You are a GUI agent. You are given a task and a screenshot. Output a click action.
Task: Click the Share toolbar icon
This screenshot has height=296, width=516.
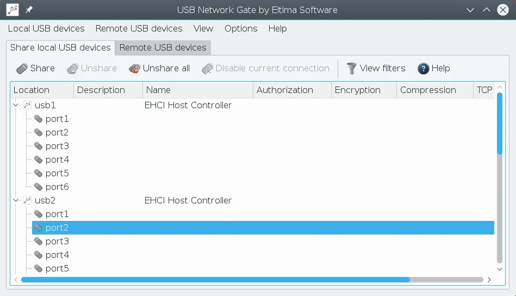(22, 69)
